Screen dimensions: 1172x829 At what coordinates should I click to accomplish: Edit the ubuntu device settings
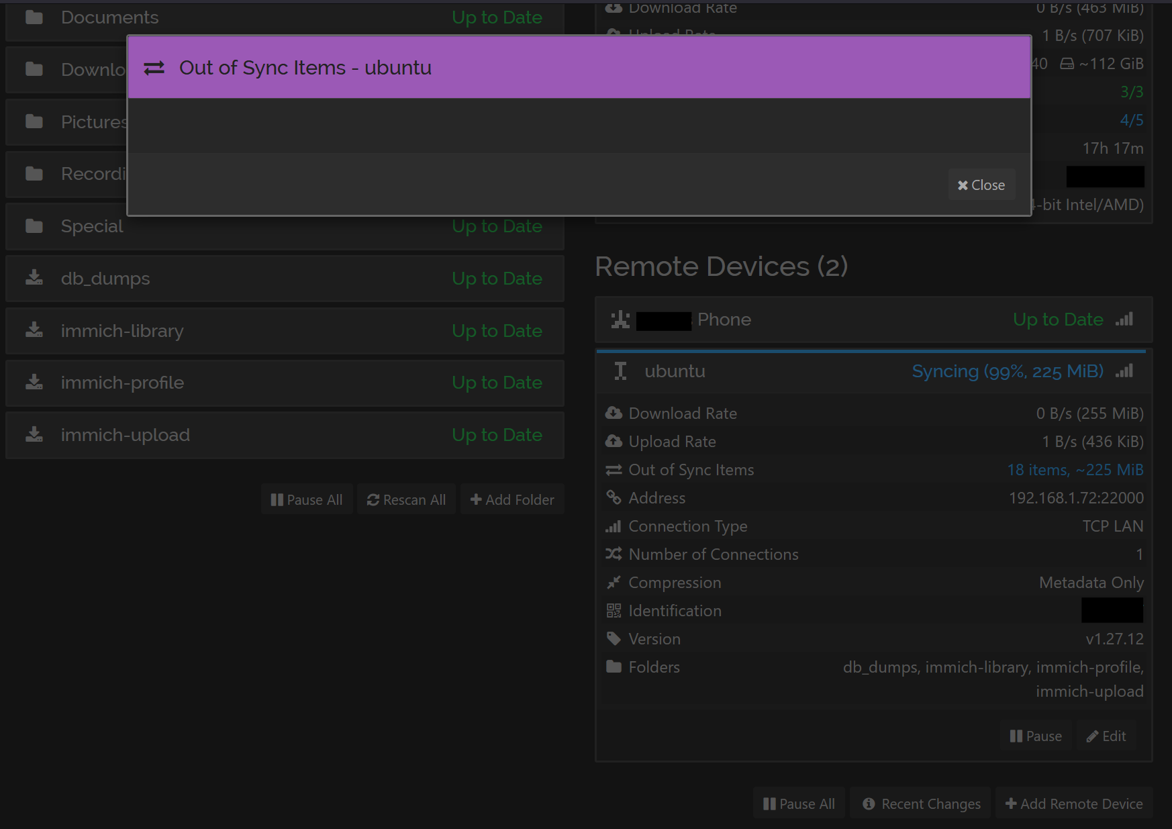coord(1106,736)
